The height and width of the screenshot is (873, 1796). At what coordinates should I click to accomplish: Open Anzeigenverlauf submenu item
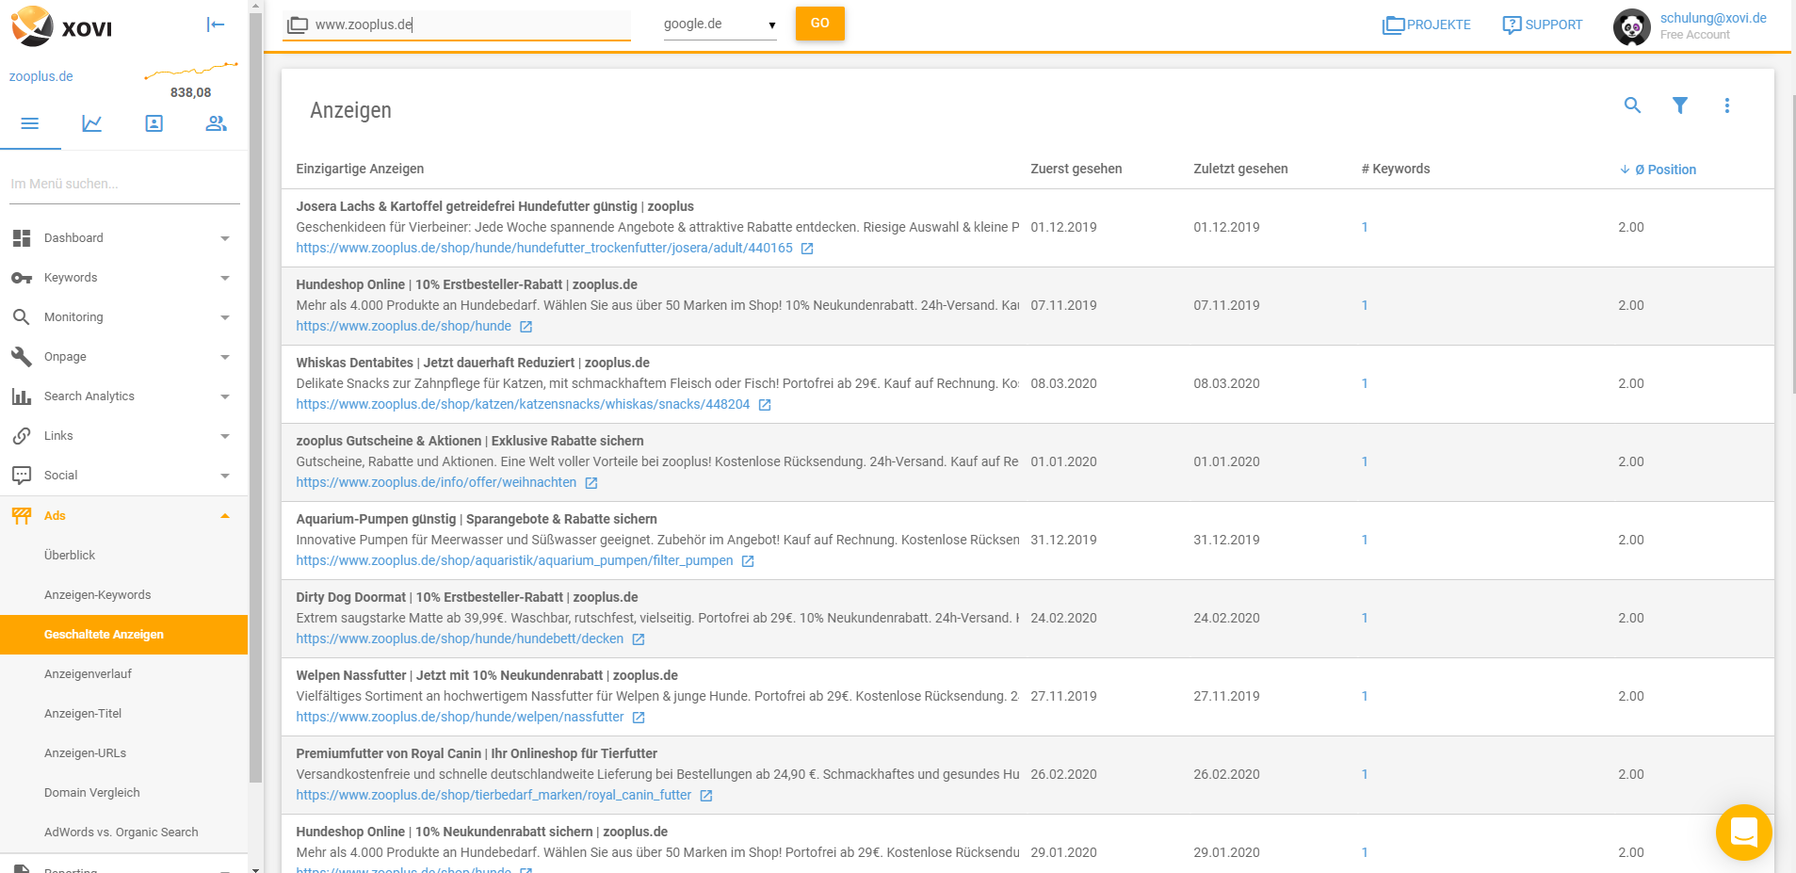[88, 674]
